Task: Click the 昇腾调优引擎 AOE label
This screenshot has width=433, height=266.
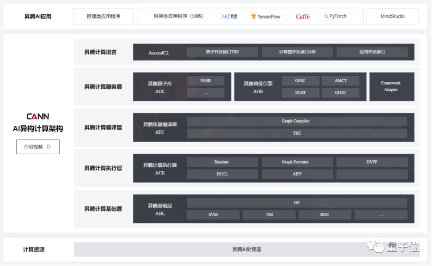Action: [258, 87]
